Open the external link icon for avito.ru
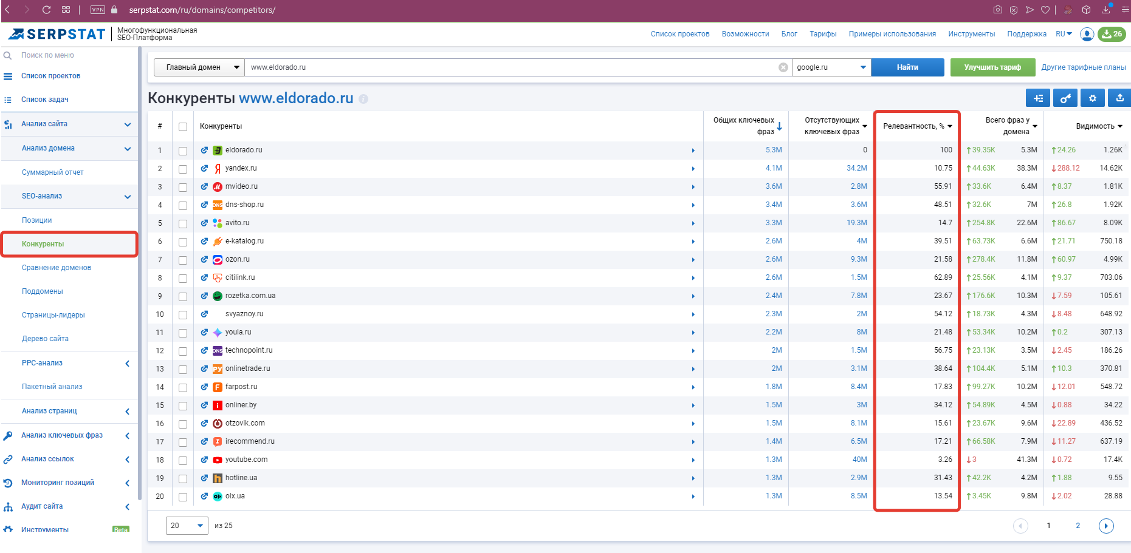Viewport: 1131px width, 553px height. [x=204, y=223]
